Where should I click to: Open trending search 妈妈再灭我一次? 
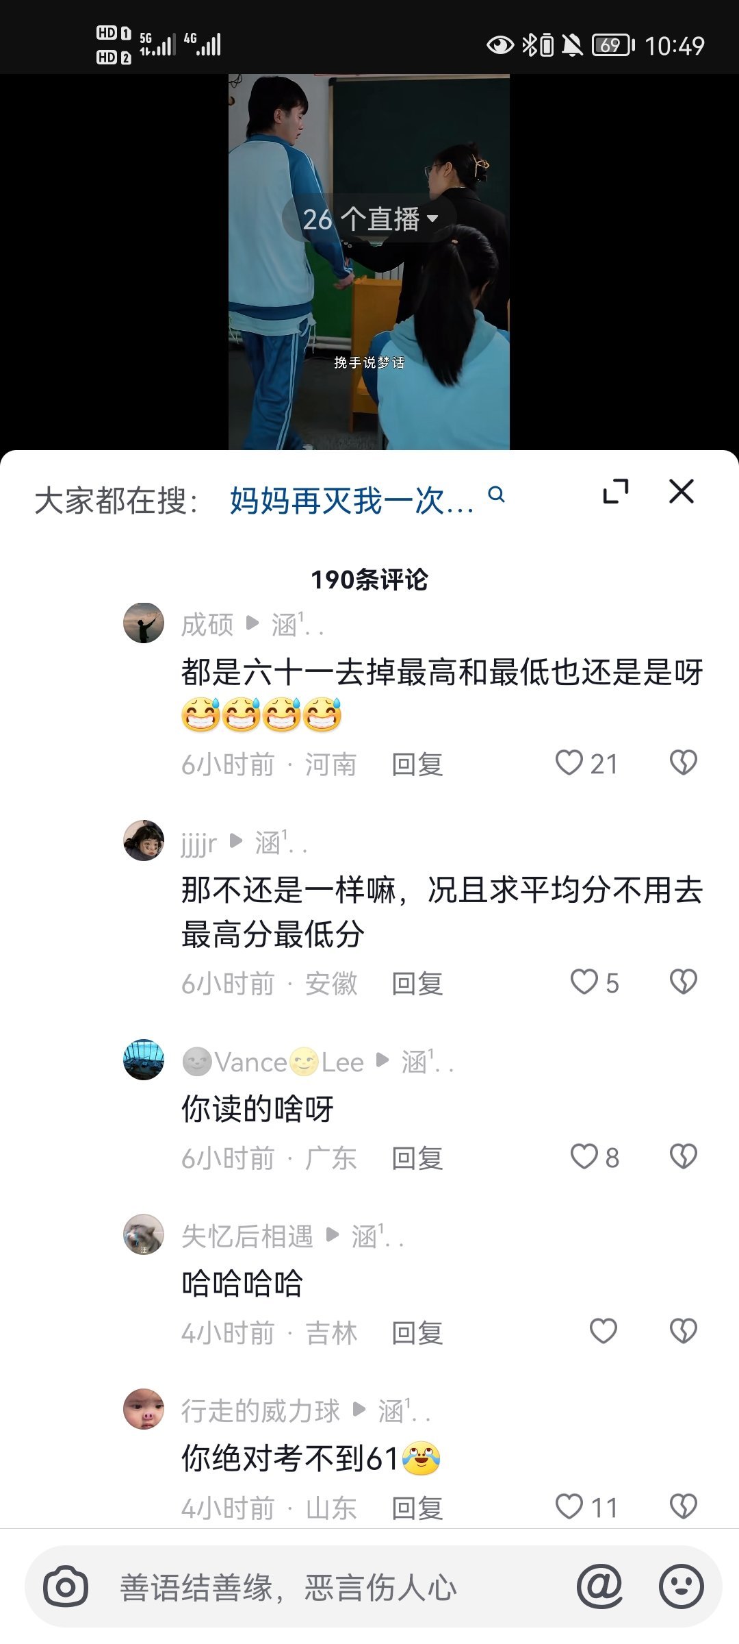(x=352, y=501)
